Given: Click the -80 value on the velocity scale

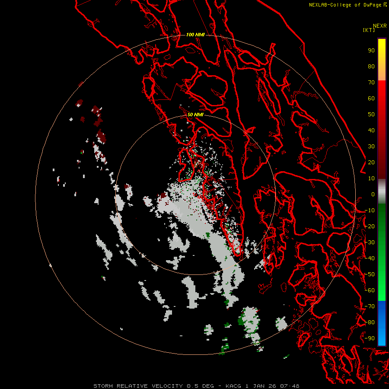Looking at the screenshot, I should 370,322.
